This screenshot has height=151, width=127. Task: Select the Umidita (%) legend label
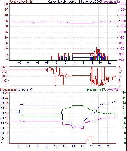tap(25, 89)
